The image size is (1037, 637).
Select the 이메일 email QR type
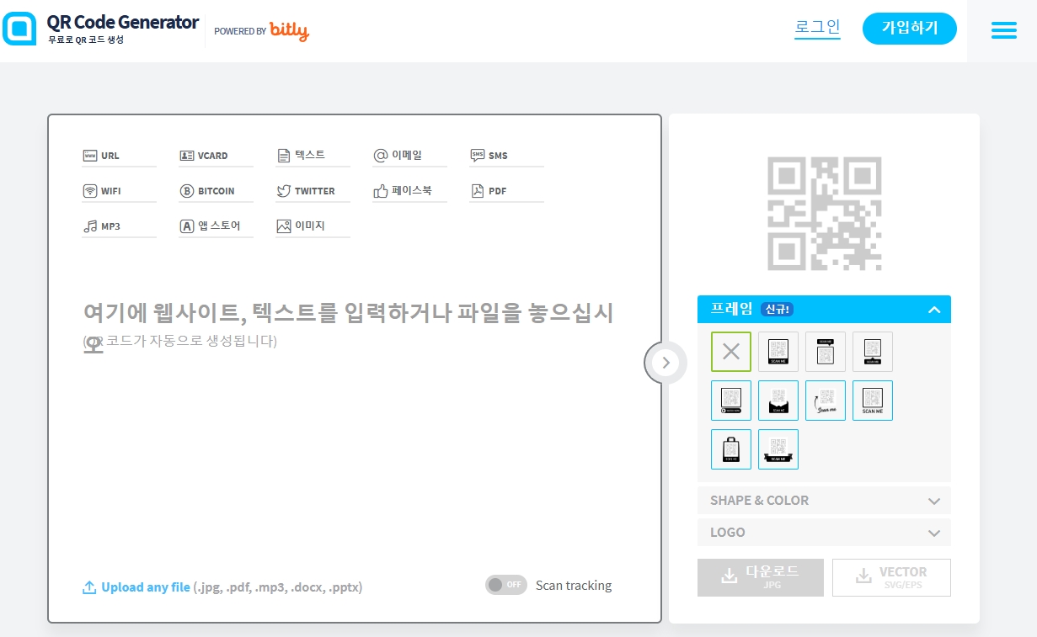tap(409, 156)
